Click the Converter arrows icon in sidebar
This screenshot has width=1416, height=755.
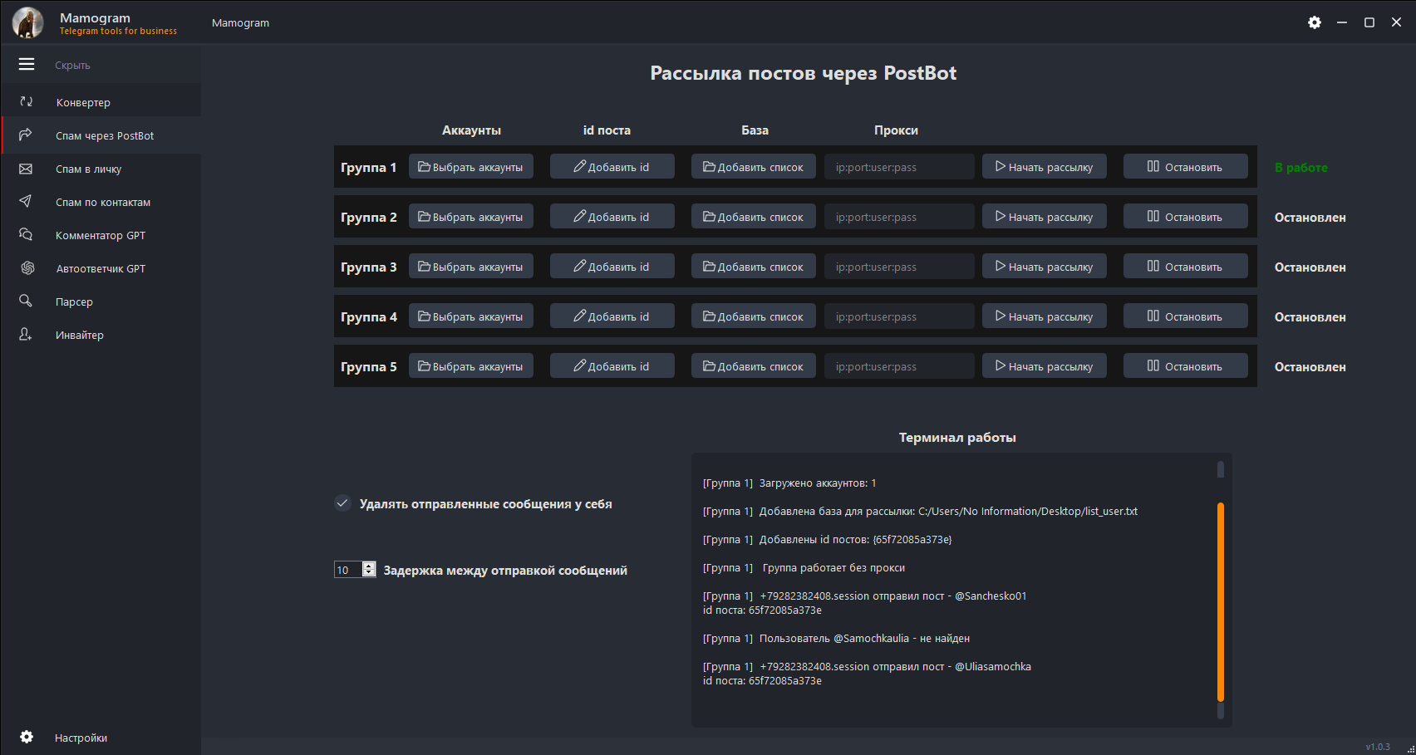point(27,101)
